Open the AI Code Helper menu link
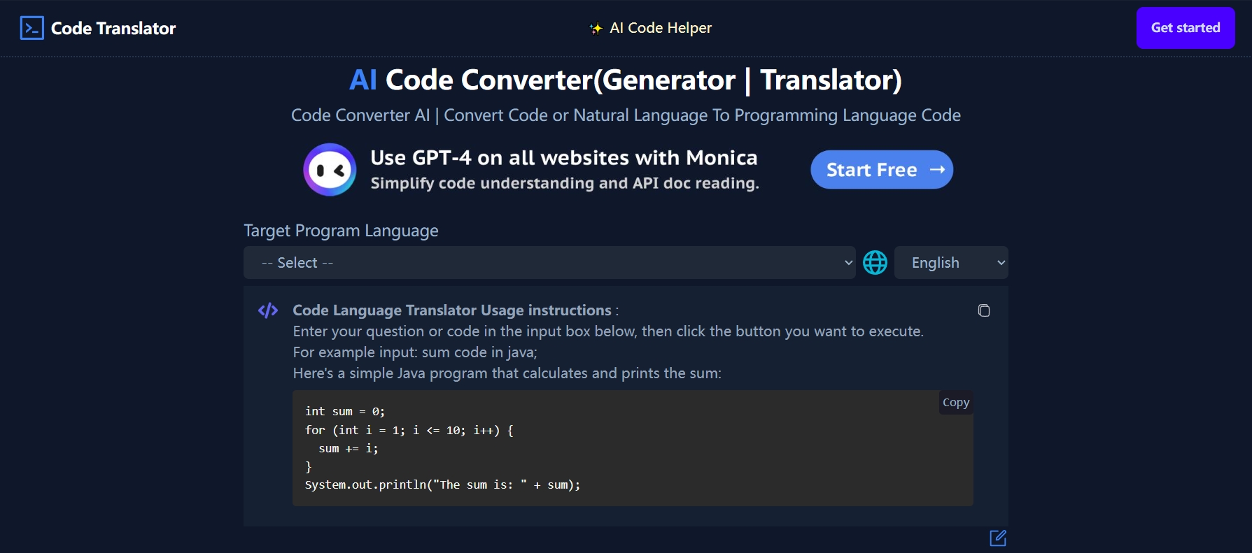Viewport: 1252px width, 553px height. click(661, 28)
